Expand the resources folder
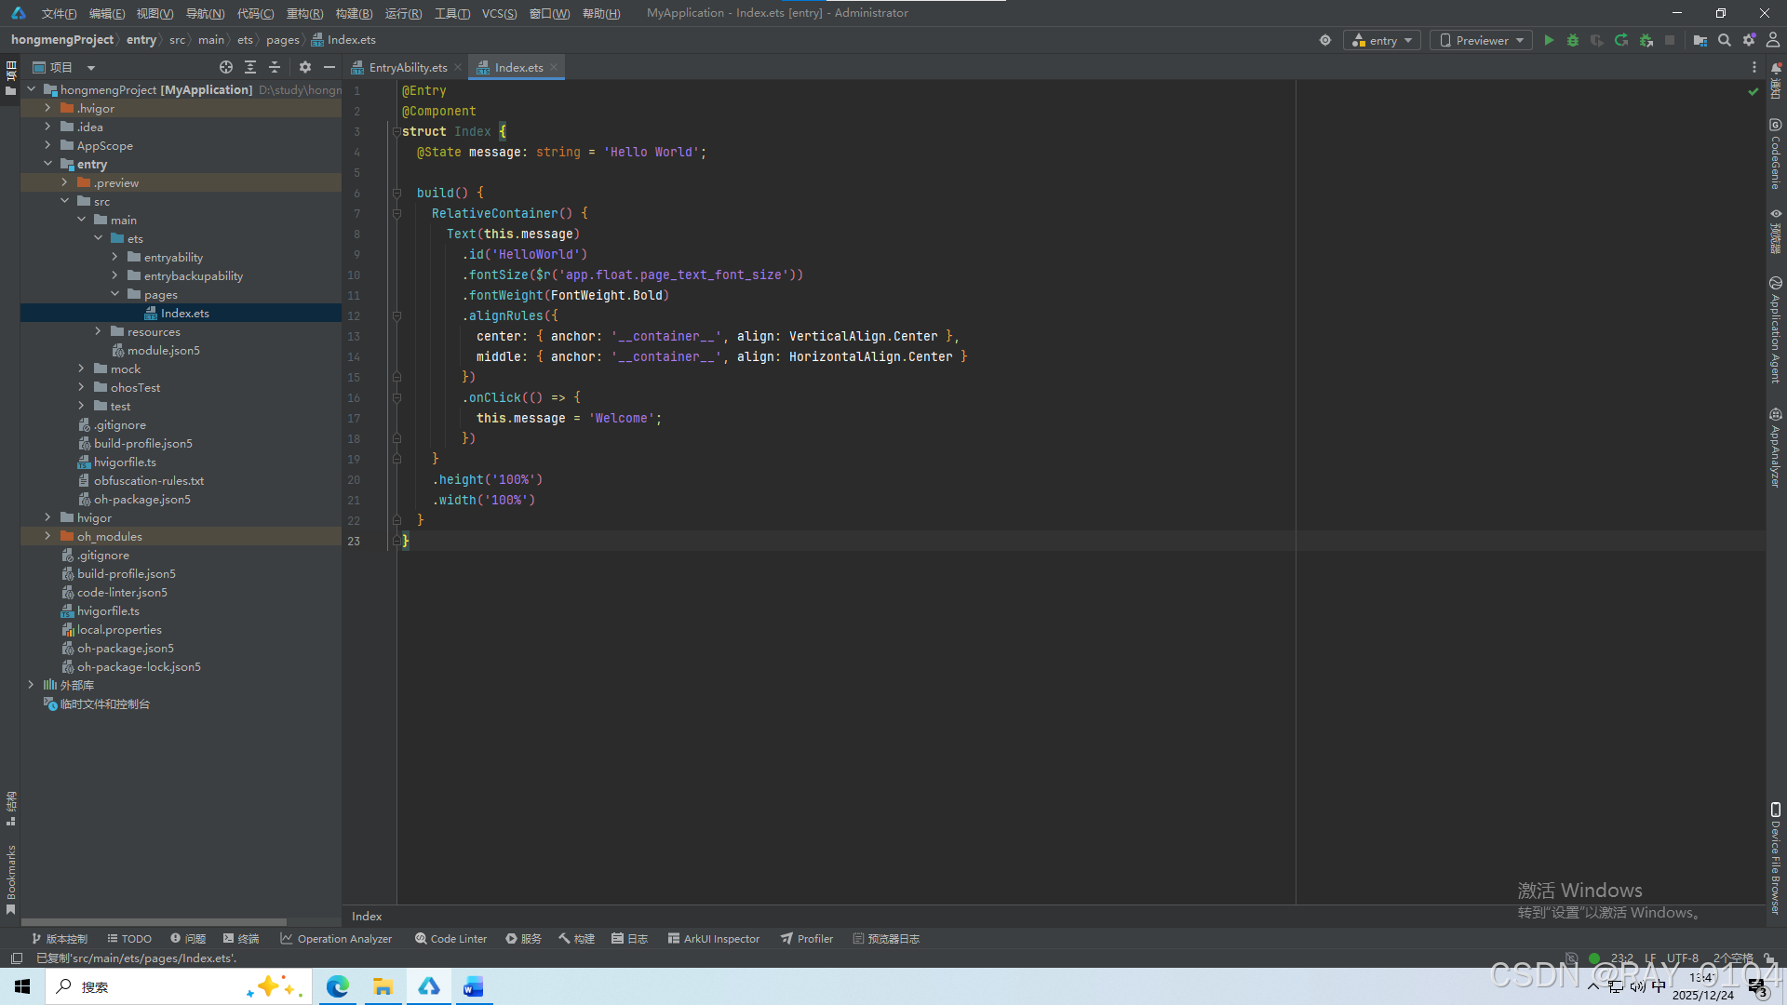This screenshot has height=1005, width=1787. [98, 331]
